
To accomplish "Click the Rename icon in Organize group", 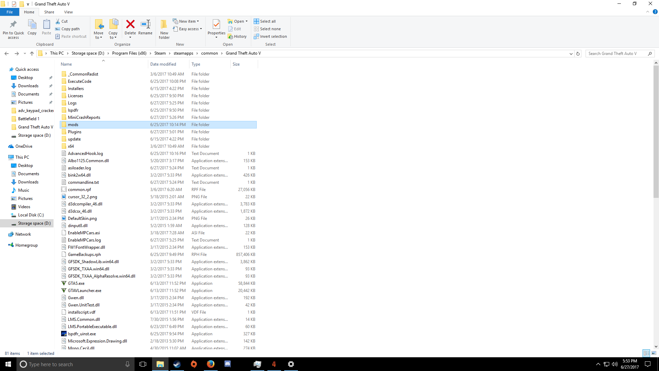I will click(x=145, y=25).
